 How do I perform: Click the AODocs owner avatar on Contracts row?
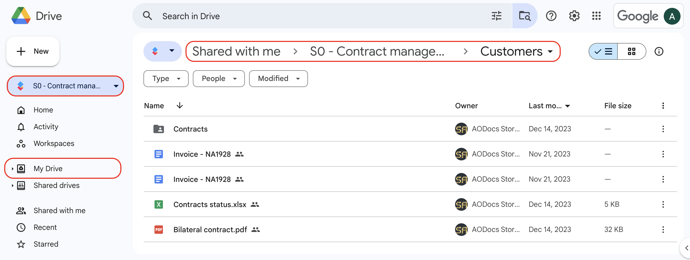point(461,129)
